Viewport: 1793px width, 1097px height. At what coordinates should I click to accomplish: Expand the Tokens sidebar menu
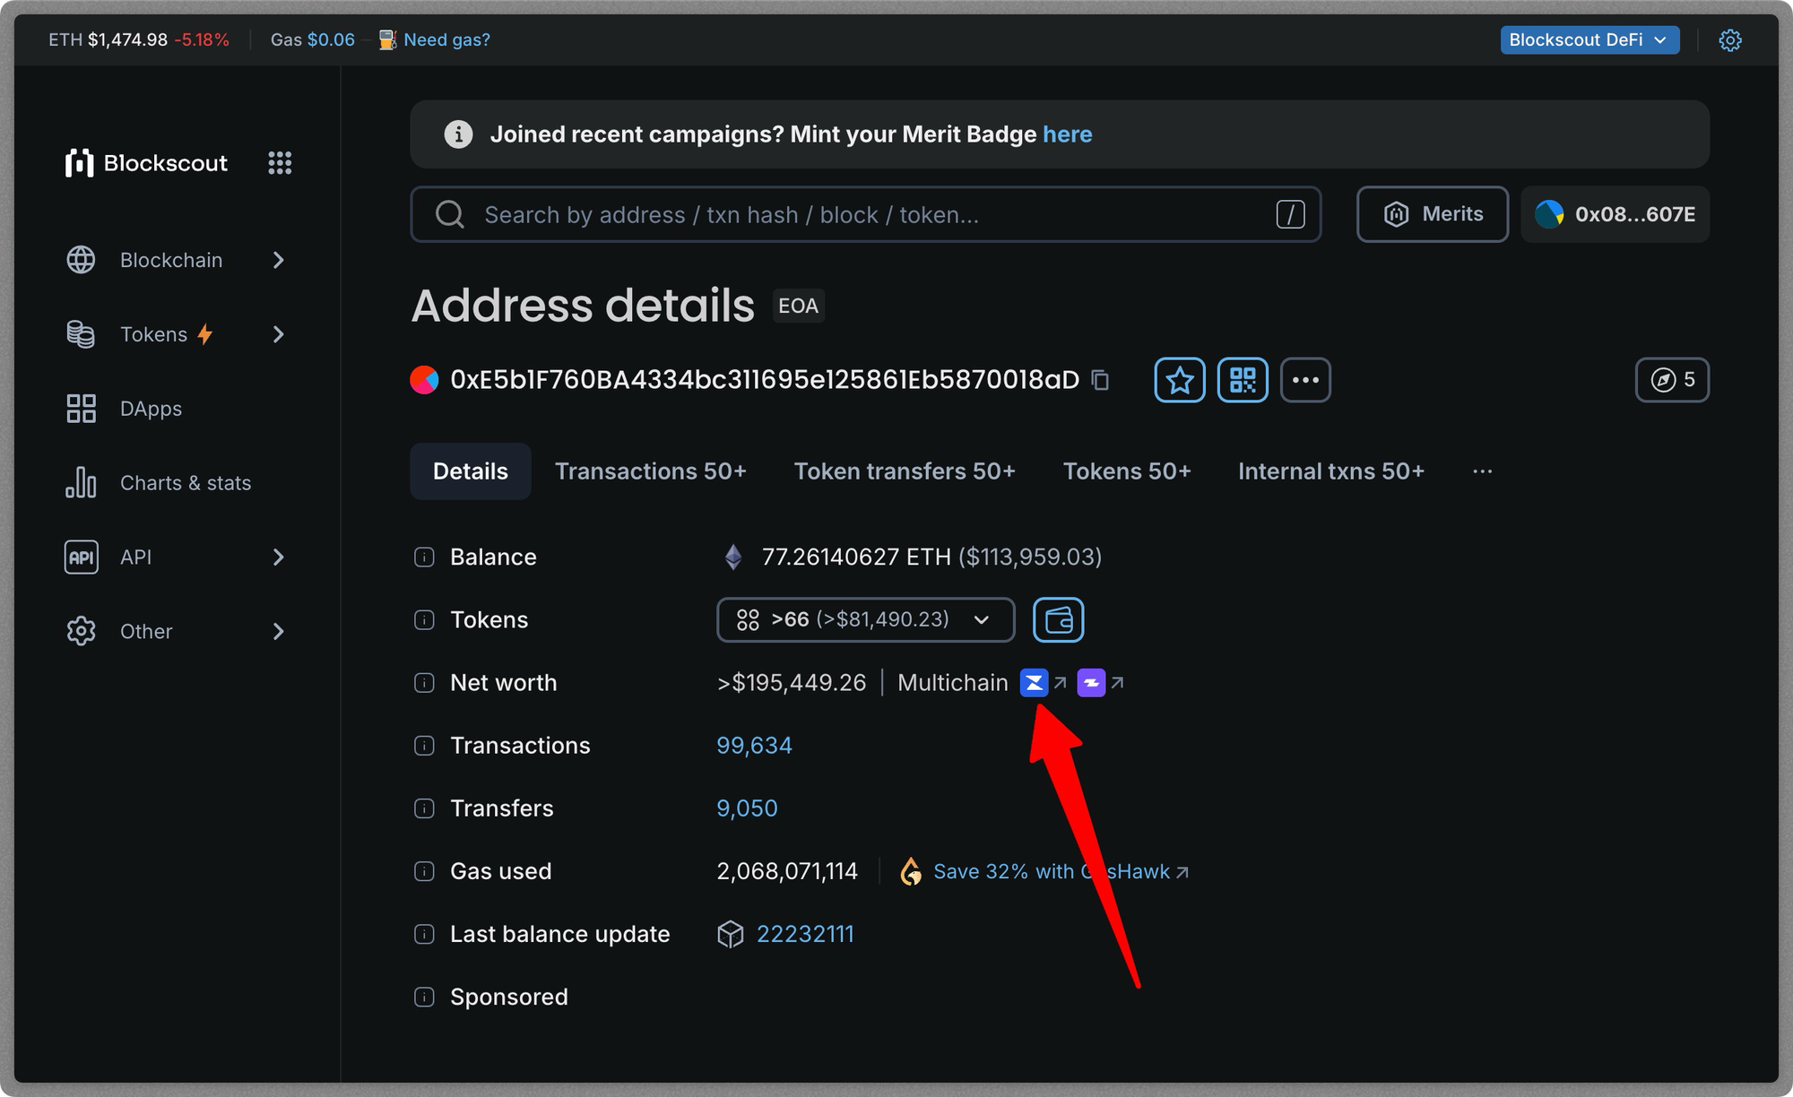click(176, 334)
